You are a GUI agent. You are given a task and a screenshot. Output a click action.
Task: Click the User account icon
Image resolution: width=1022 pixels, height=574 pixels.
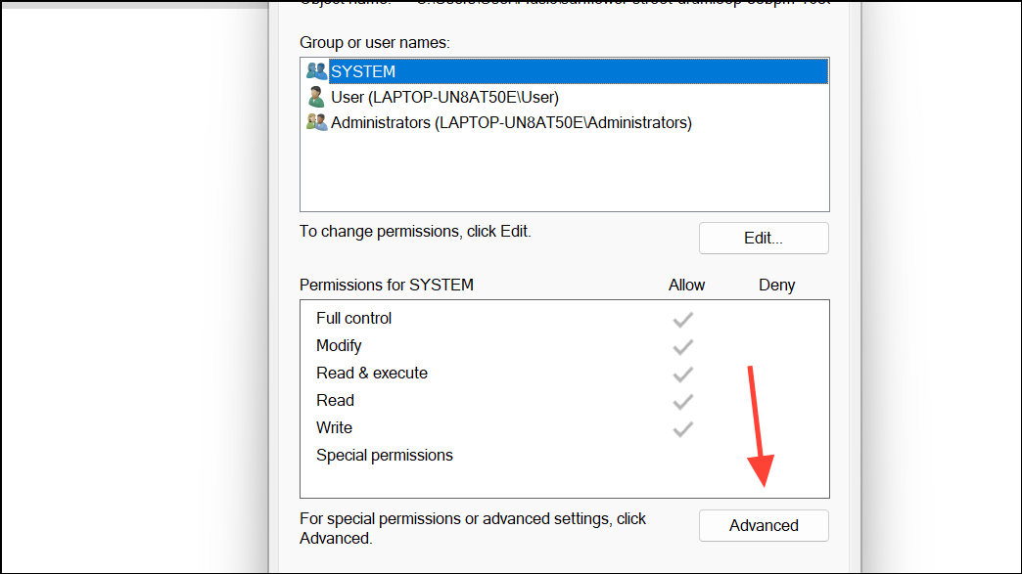[316, 97]
